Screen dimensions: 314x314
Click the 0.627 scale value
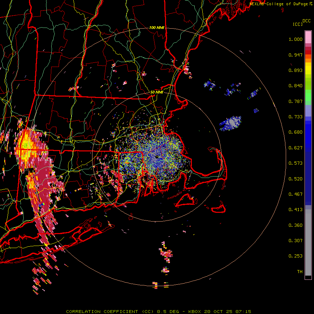click(x=296, y=148)
